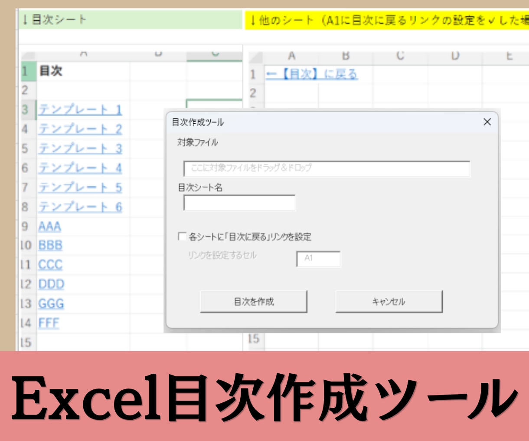
Task: Select the cell containing 目次 heading
Action: pyautogui.click(x=83, y=71)
